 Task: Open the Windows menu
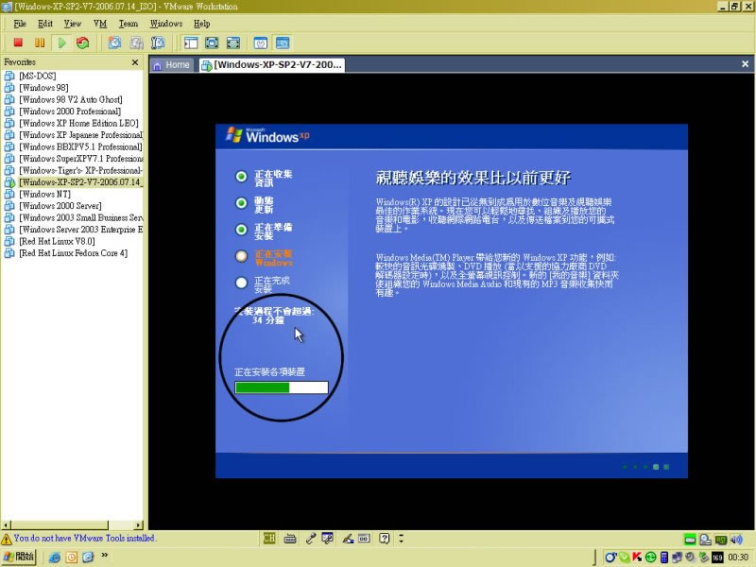[x=166, y=24]
